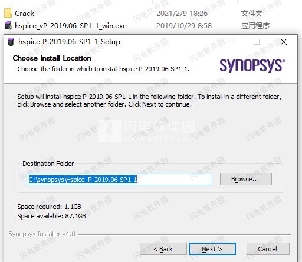This screenshot has height=262, width=302.
Task: Click the 文件夹 type cell
Action: pos(252,14)
